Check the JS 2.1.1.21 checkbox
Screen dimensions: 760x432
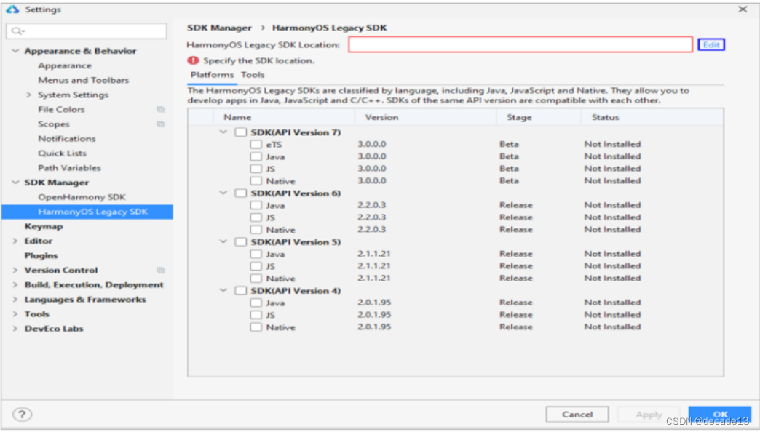click(x=256, y=266)
